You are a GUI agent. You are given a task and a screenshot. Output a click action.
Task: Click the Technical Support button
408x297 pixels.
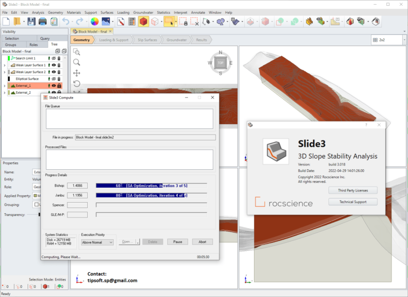(353, 202)
